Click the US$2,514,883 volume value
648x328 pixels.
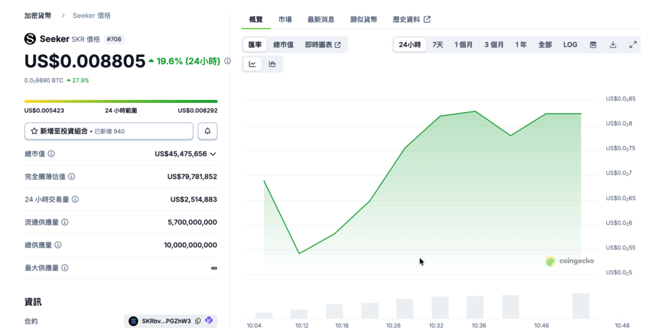tap(194, 199)
